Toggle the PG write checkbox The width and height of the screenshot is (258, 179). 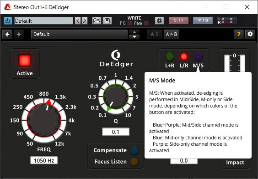129,23
